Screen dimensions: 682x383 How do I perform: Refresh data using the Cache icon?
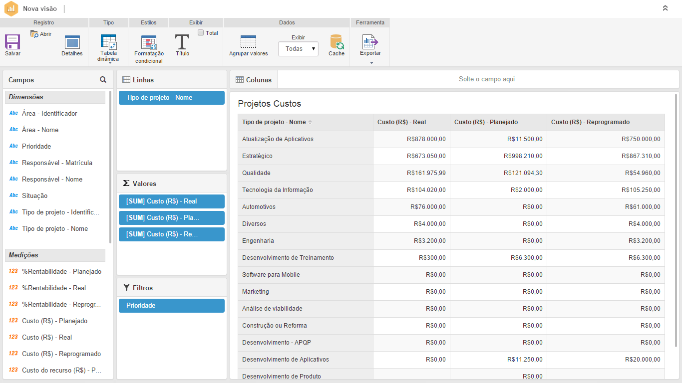pyautogui.click(x=337, y=42)
